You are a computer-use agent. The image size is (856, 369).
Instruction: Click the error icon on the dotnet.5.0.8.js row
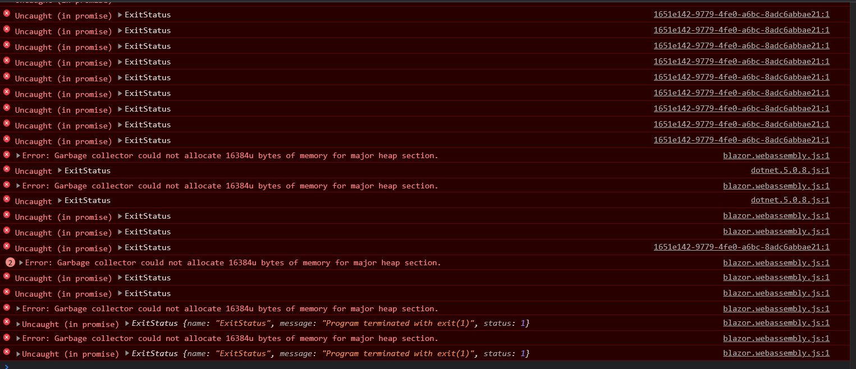(x=6, y=170)
